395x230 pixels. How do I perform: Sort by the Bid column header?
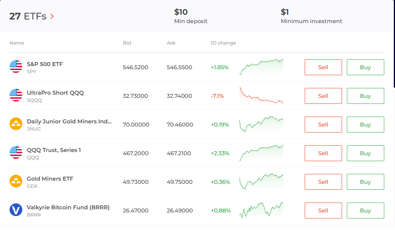click(127, 43)
